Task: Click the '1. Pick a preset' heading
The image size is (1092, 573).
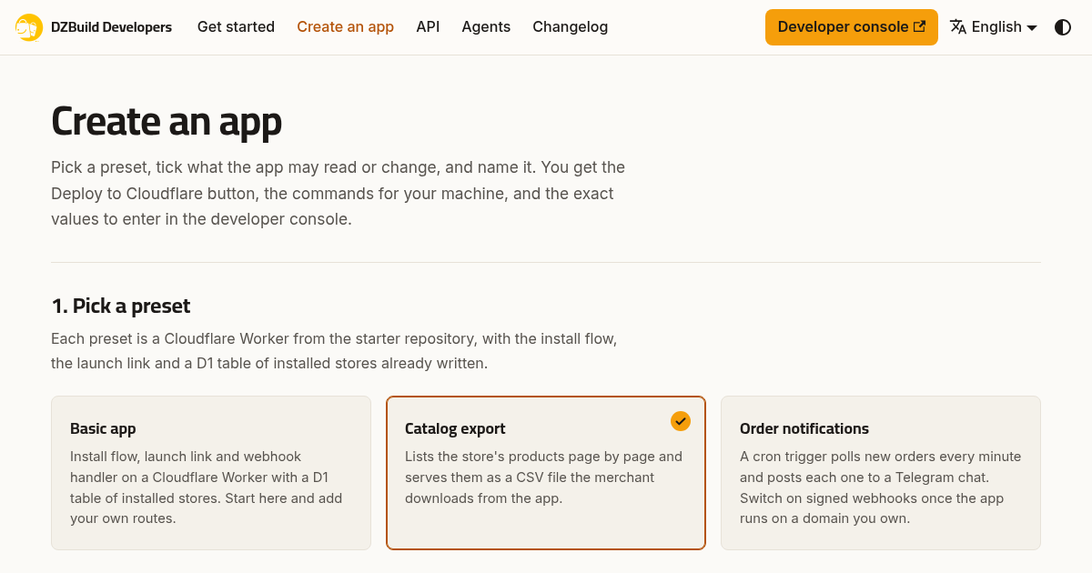Action: click(x=121, y=306)
